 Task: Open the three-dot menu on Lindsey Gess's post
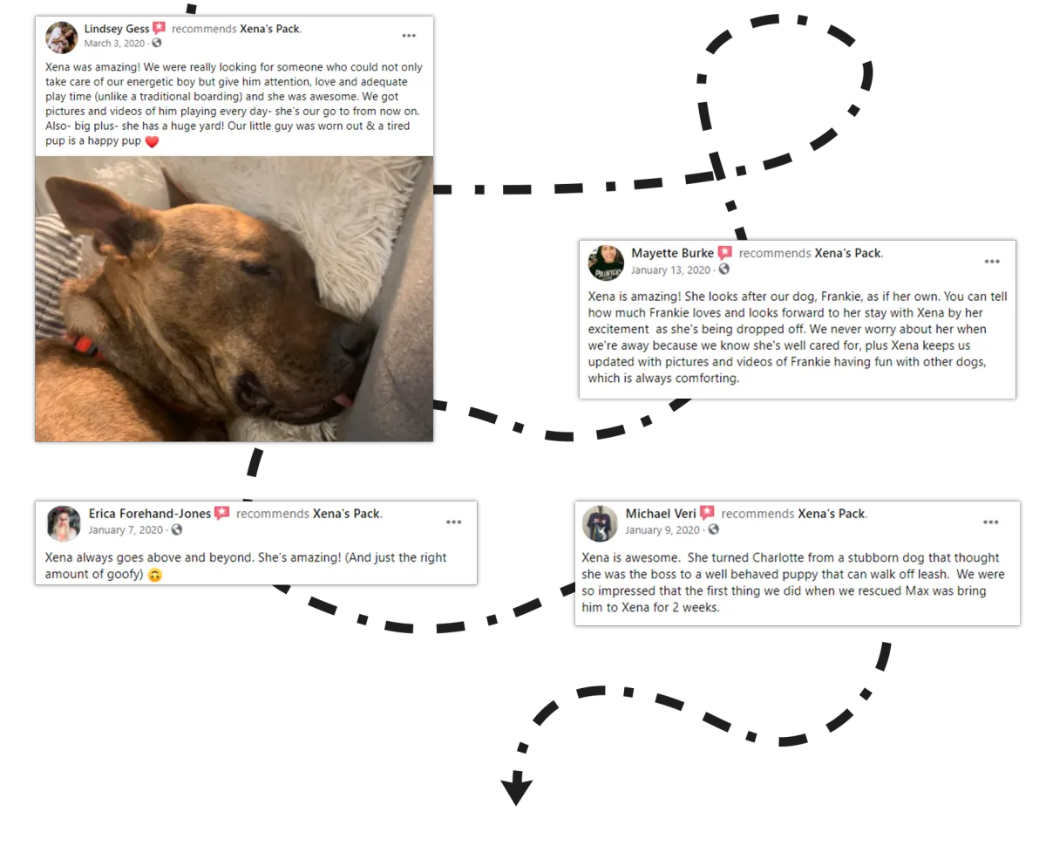pyautogui.click(x=409, y=36)
